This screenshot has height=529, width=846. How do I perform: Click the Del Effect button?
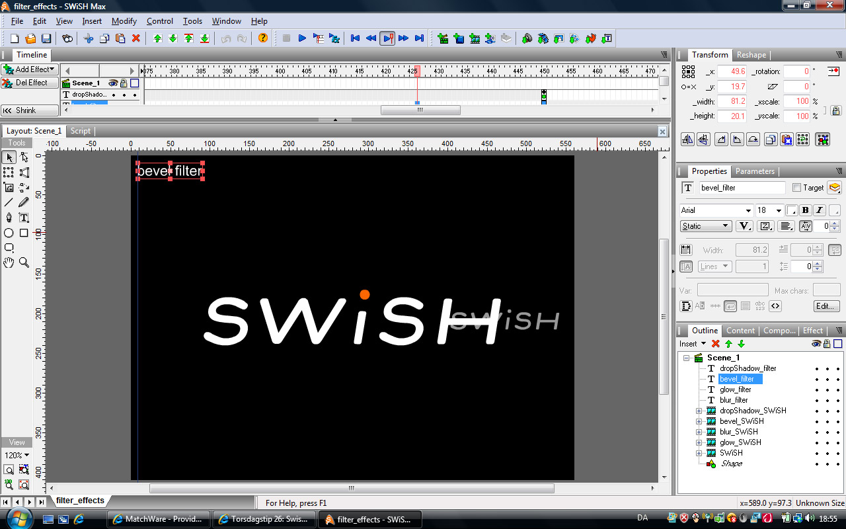tap(30, 83)
